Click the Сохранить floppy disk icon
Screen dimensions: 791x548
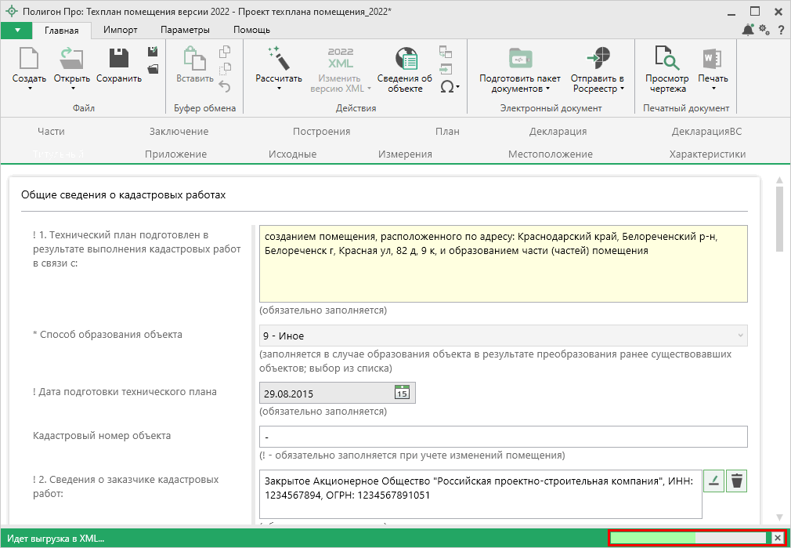point(119,60)
